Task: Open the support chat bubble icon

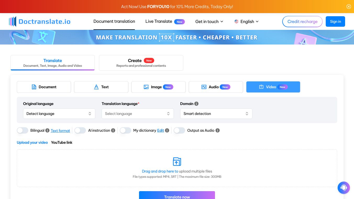Action: click(344, 188)
